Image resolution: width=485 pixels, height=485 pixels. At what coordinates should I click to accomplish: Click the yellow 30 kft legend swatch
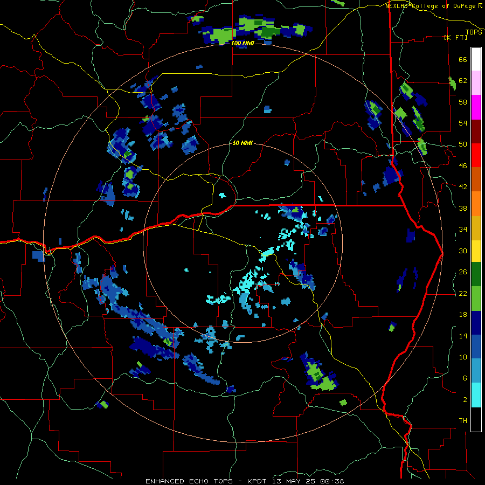(x=476, y=251)
